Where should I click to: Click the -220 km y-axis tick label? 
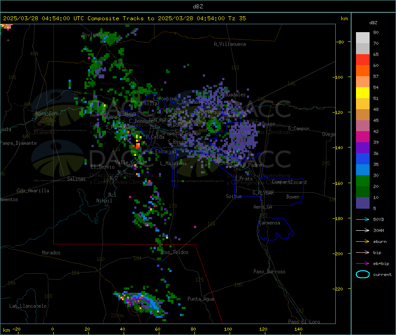(x=338, y=289)
